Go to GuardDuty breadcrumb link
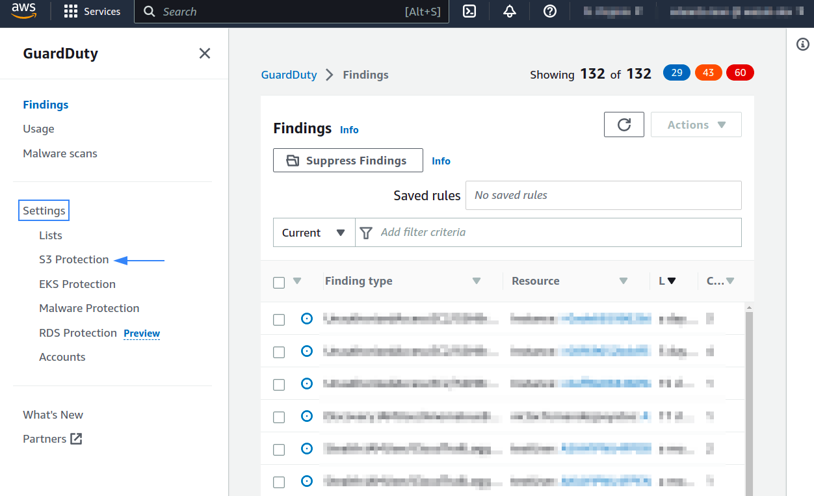 pyautogui.click(x=289, y=75)
